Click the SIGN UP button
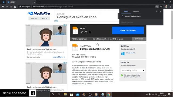Viewport: 173px width, 97px height. click(34, 18)
